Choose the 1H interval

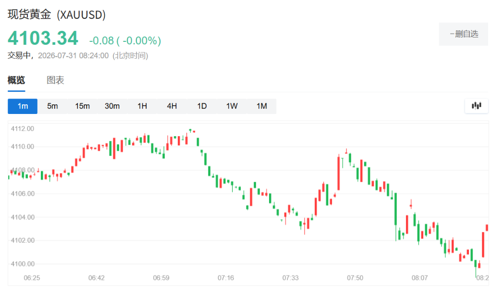[x=142, y=106]
